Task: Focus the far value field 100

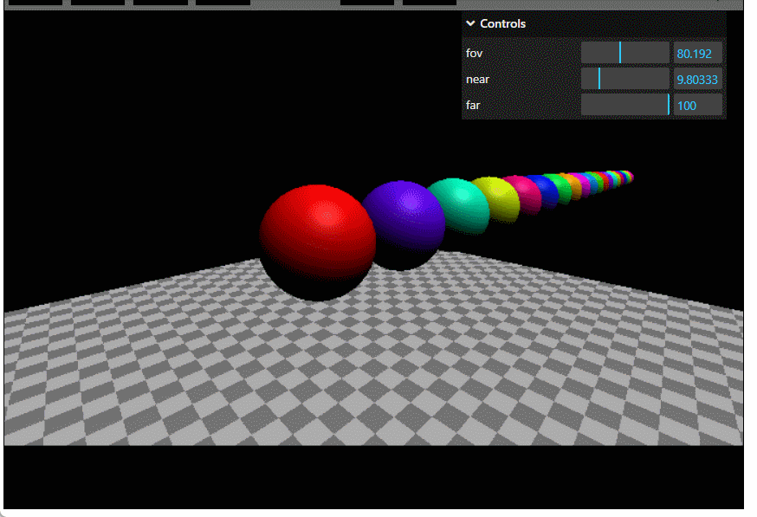Action: 697,106
